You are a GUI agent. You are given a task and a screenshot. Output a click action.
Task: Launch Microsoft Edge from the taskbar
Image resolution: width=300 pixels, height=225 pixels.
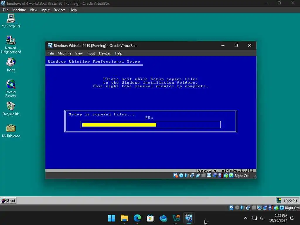[x=137, y=218]
